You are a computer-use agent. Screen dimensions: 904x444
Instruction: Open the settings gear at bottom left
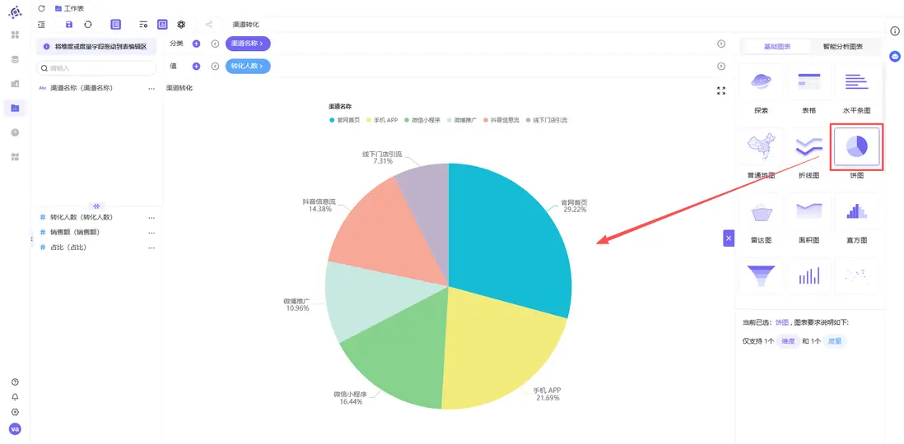(x=15, y=412)
